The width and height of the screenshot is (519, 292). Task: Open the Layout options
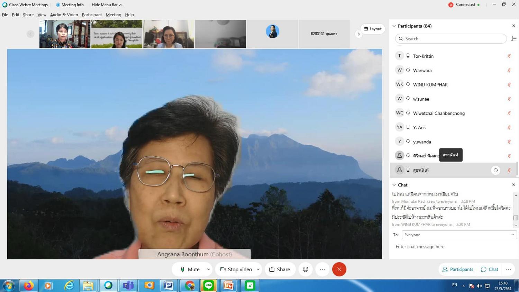(373, 29)
